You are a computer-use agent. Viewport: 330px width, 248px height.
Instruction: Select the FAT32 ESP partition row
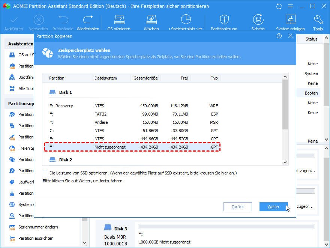pos(134,114)
